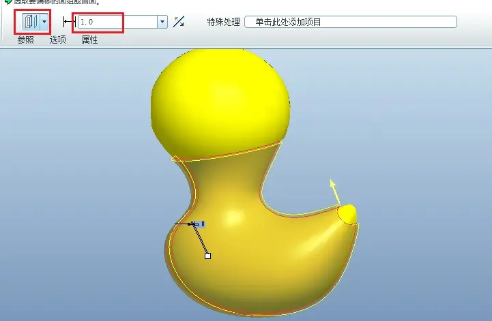Open the 参照 panel tab
Viewport: 492px width, 321px height.
pyautogui.click(x=25, y=40)
